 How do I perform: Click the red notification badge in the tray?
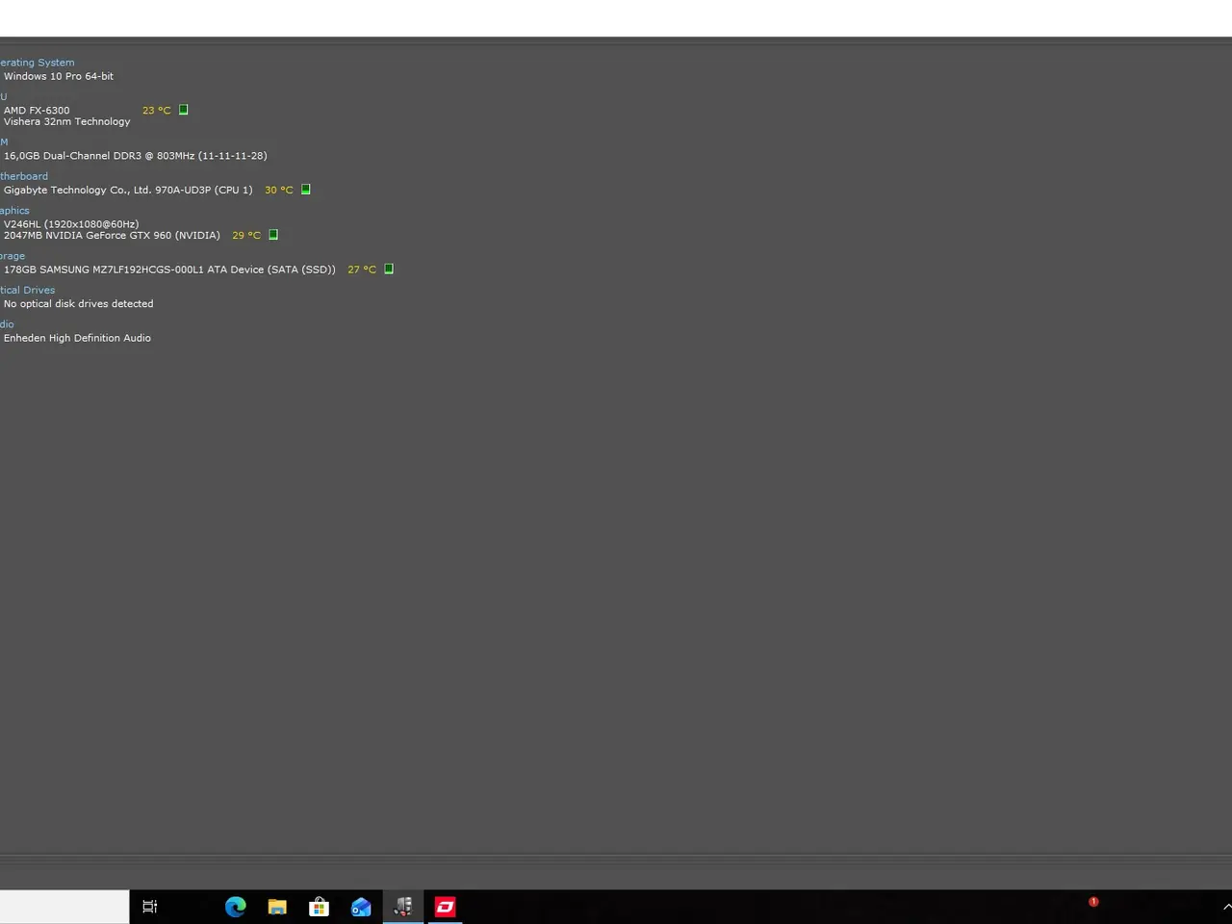pyautogui.click(x=1093, y=902)
